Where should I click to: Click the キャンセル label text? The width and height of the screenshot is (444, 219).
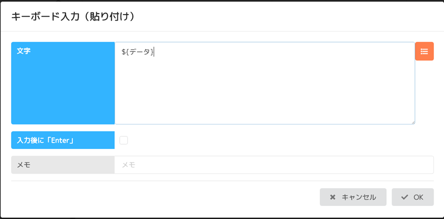click(359, 197)
